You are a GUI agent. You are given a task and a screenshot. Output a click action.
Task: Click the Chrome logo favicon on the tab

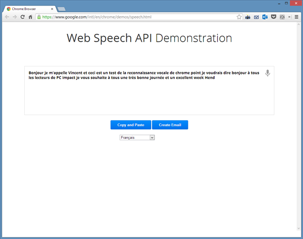(9, 9)
